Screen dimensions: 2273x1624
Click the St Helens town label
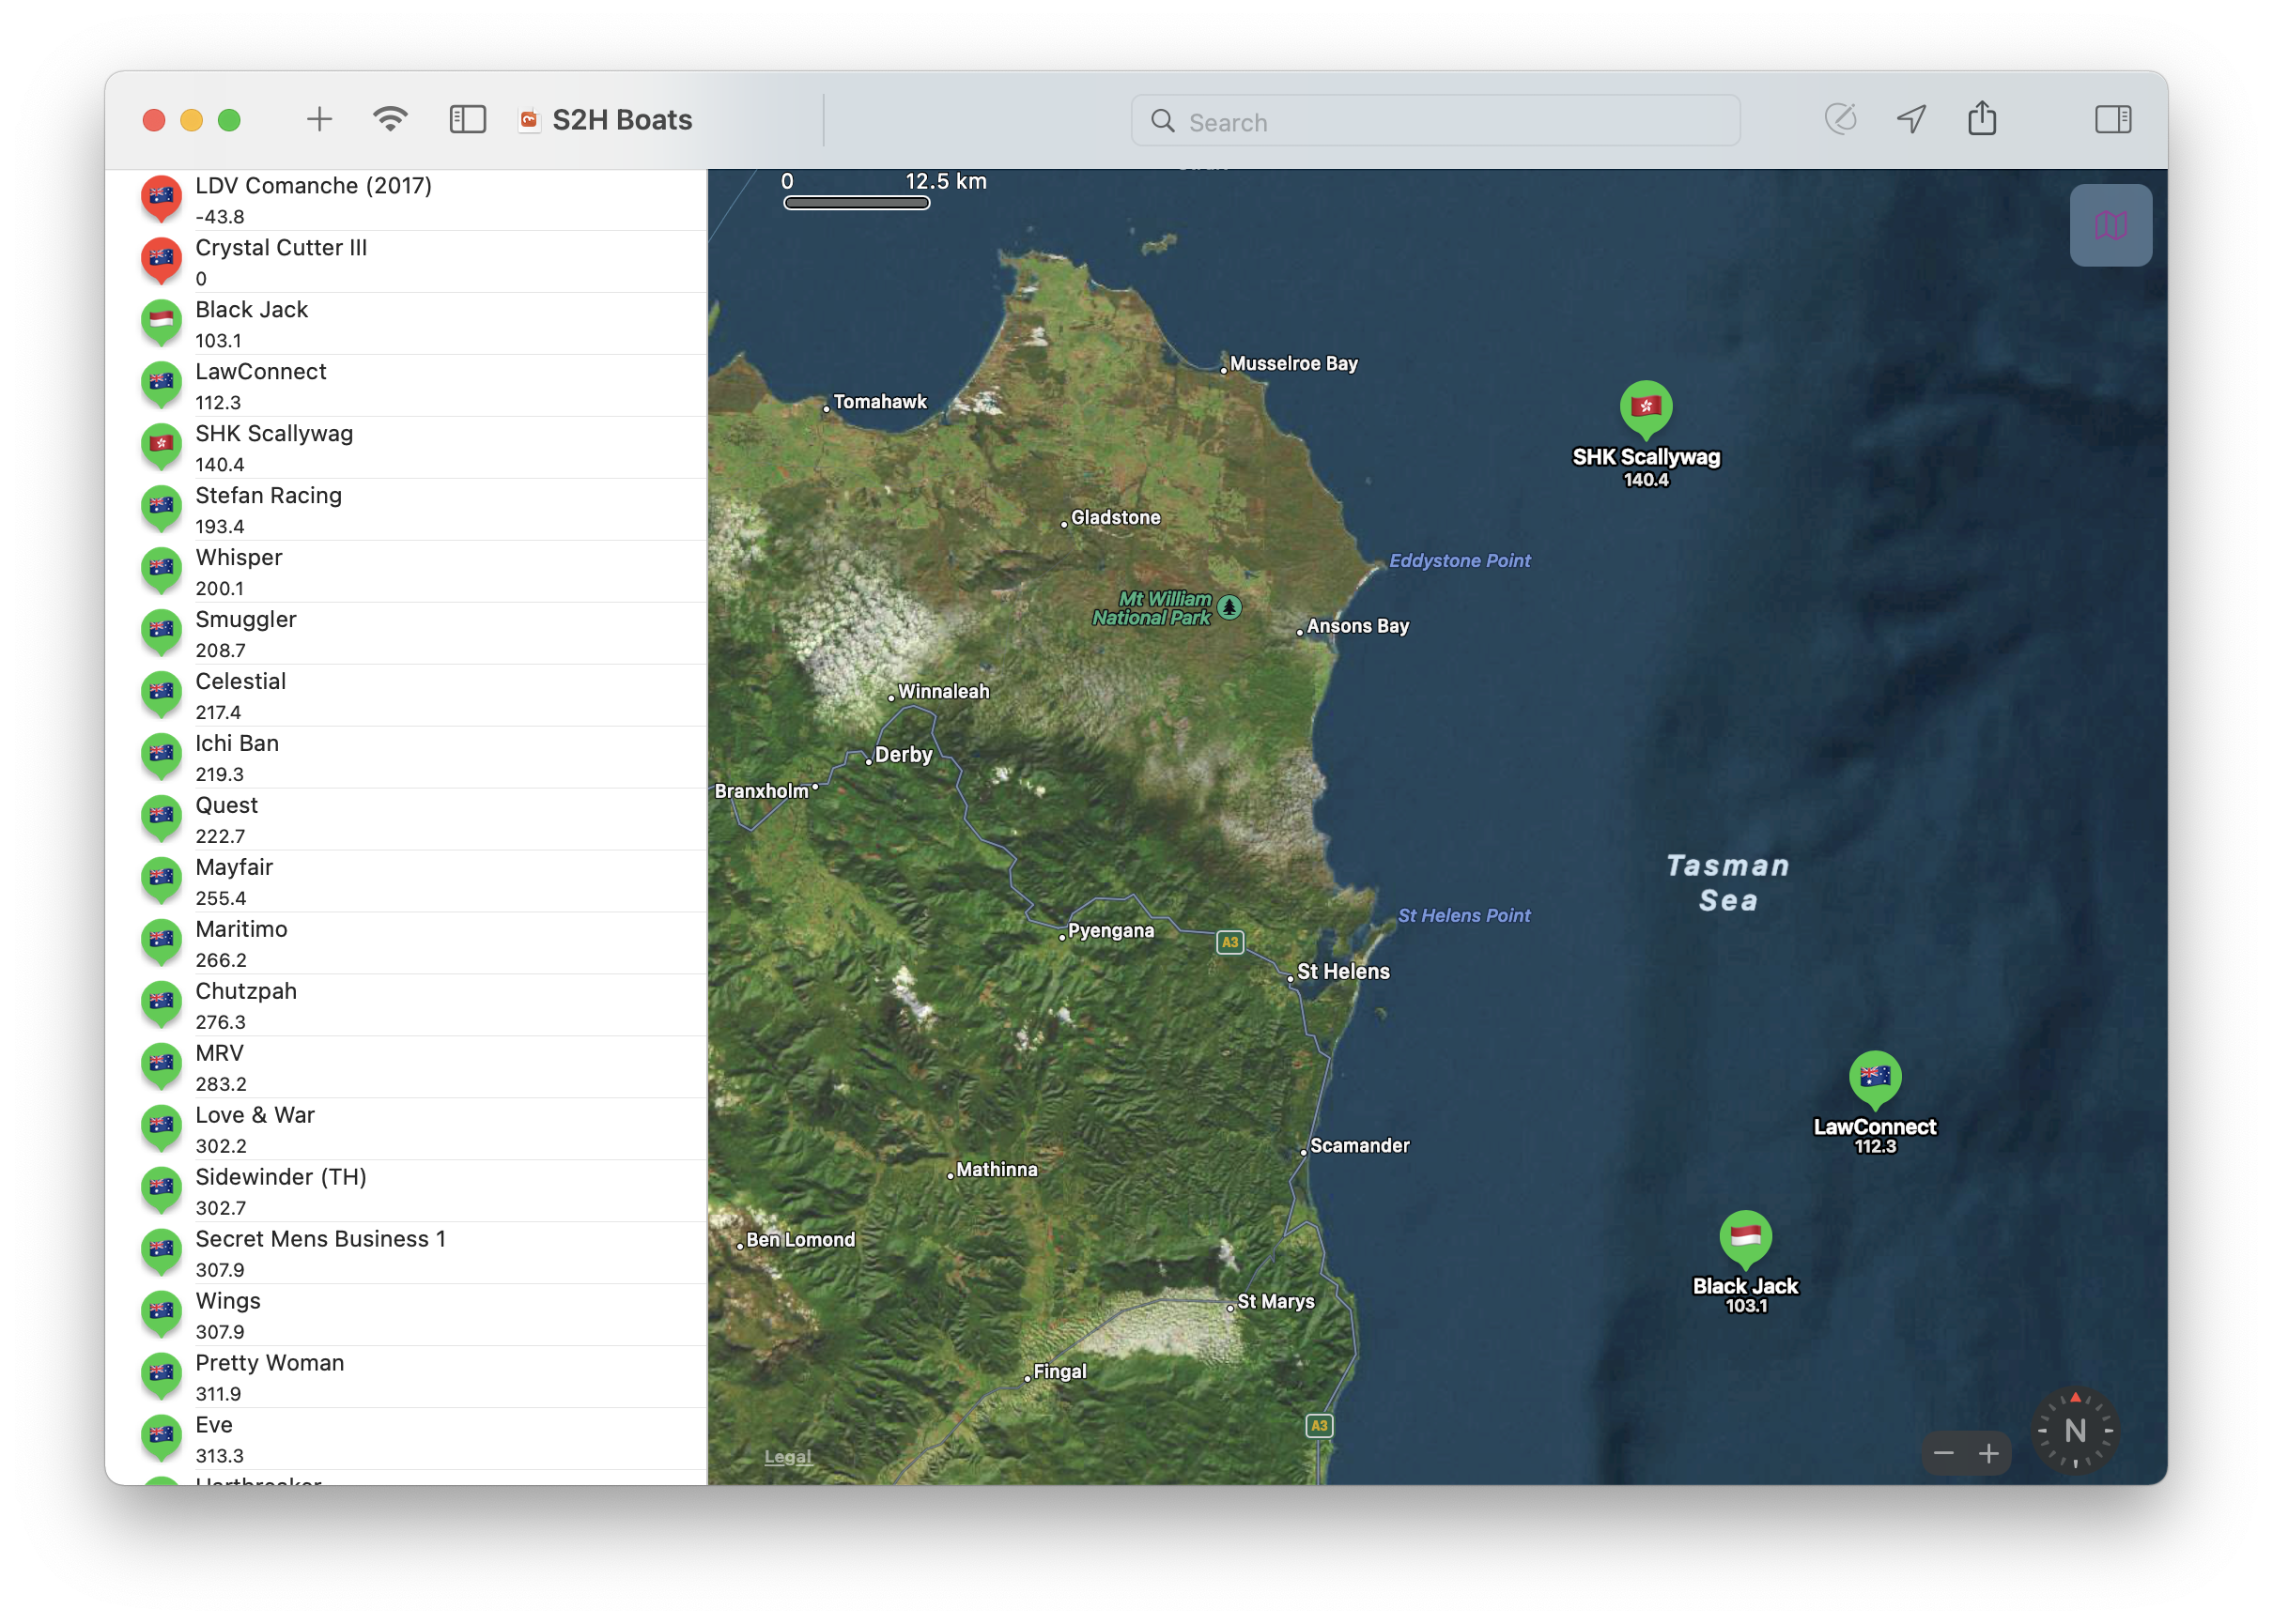(x=1342, y=971)
